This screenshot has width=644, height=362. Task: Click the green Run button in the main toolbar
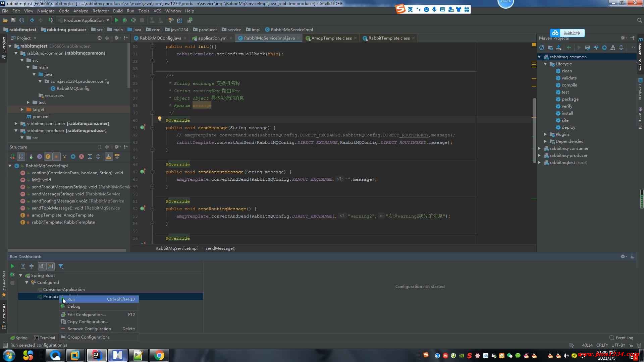pos(116,20)
